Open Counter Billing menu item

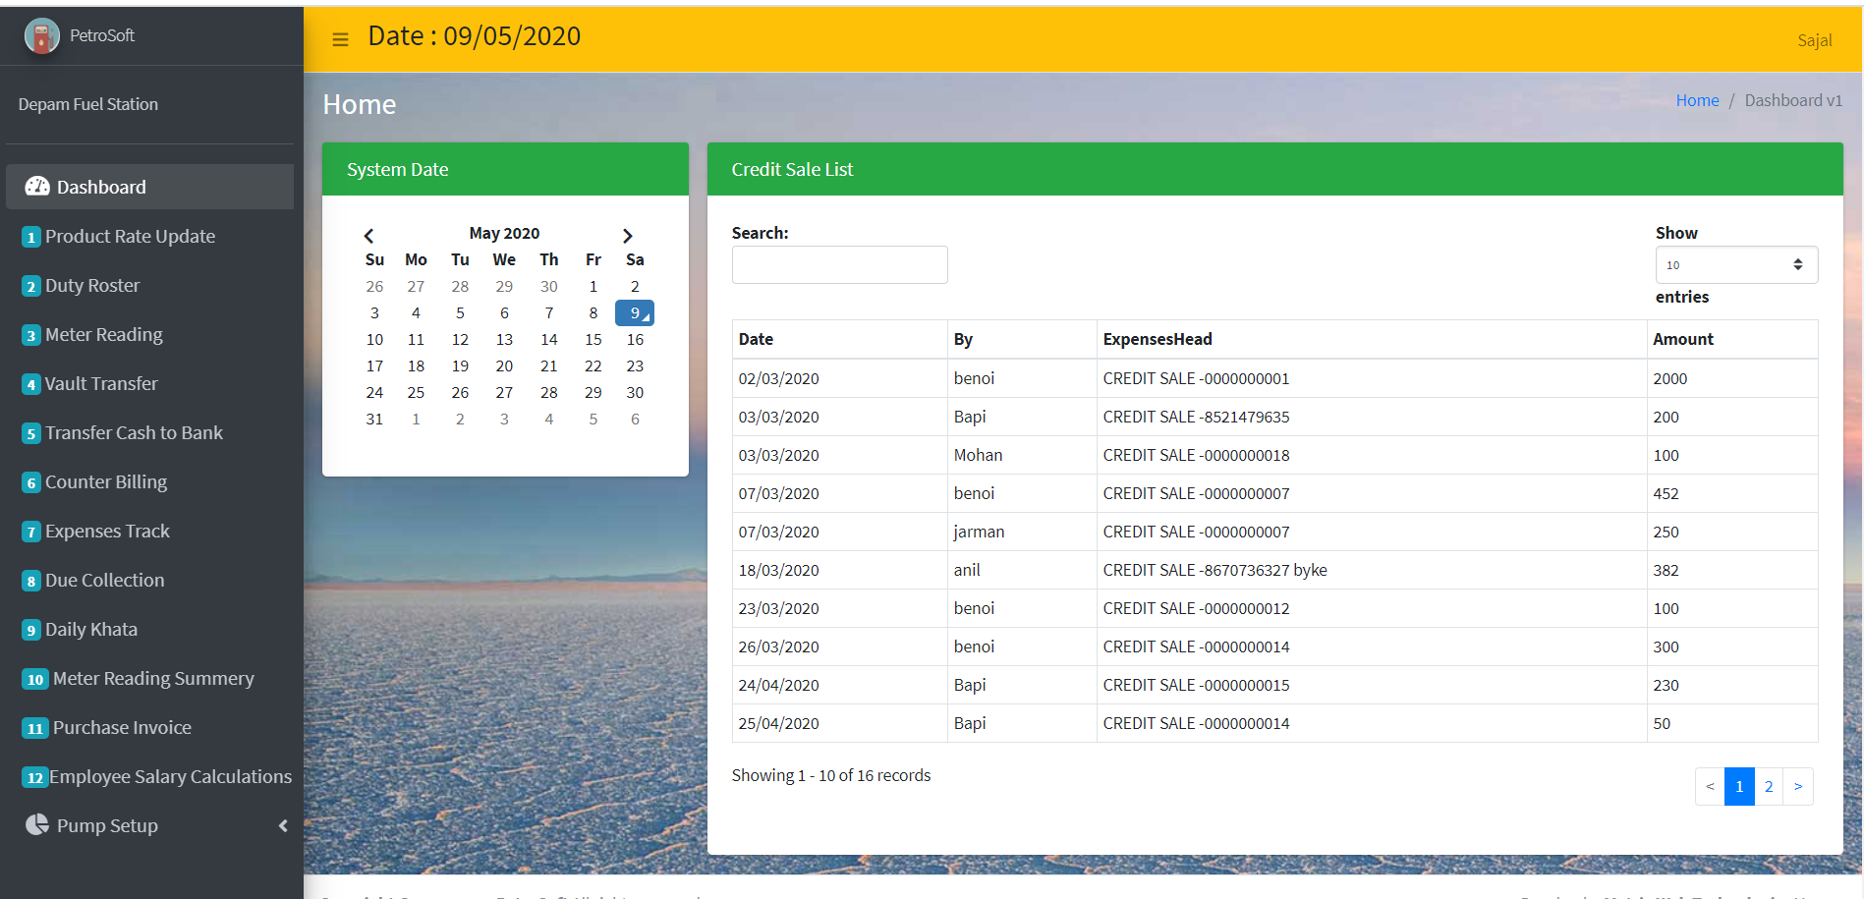[106, 482]
